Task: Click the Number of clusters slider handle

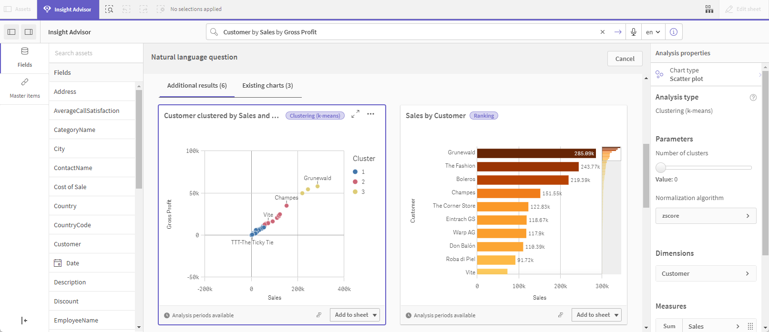Action: (661, 168)
